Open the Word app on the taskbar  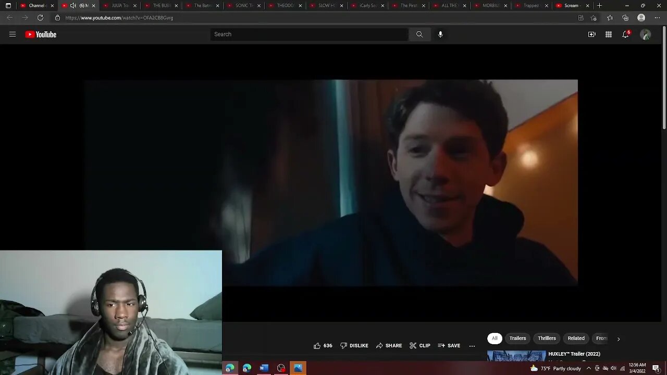point(264,368)
